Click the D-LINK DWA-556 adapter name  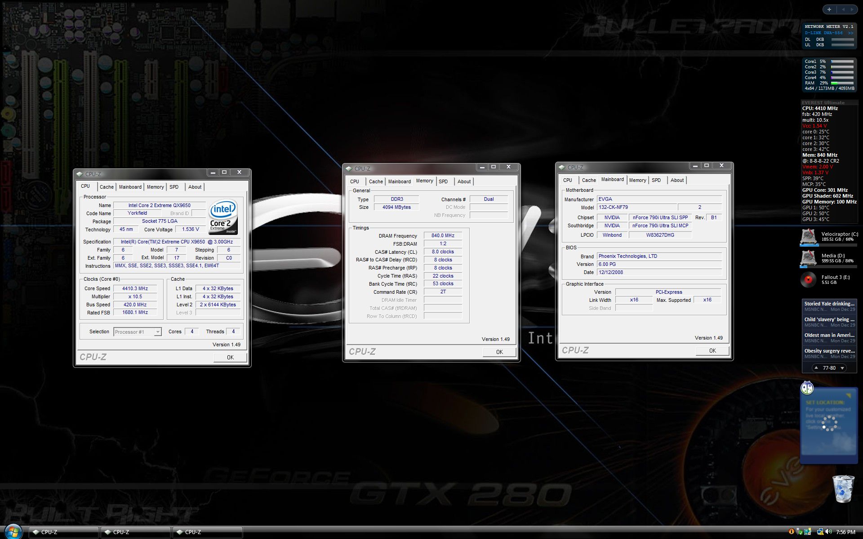coord(823,33)
